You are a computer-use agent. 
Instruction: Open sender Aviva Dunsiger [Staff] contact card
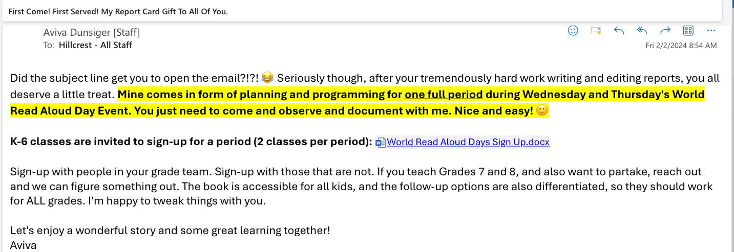[x=92, y=33]
